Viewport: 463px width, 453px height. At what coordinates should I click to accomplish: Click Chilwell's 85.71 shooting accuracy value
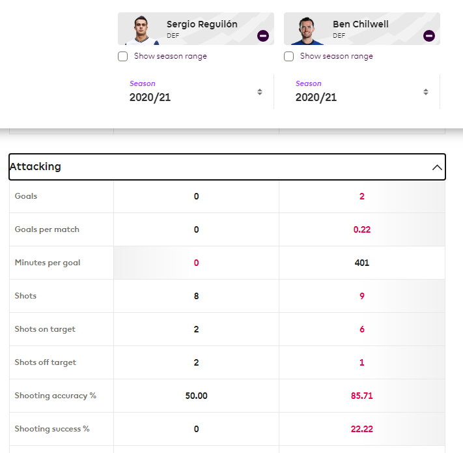[362, 396]
